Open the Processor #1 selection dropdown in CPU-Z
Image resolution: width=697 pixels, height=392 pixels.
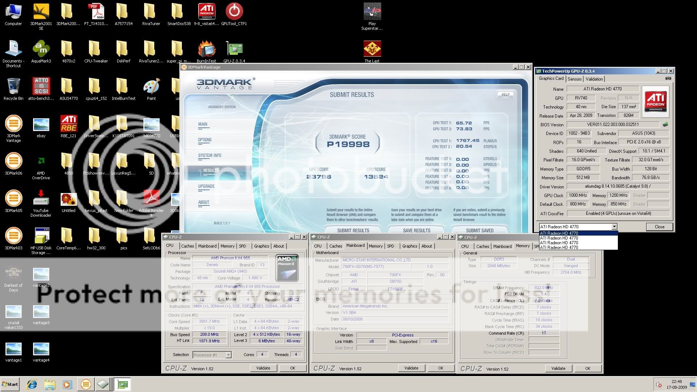pos(228,355)
